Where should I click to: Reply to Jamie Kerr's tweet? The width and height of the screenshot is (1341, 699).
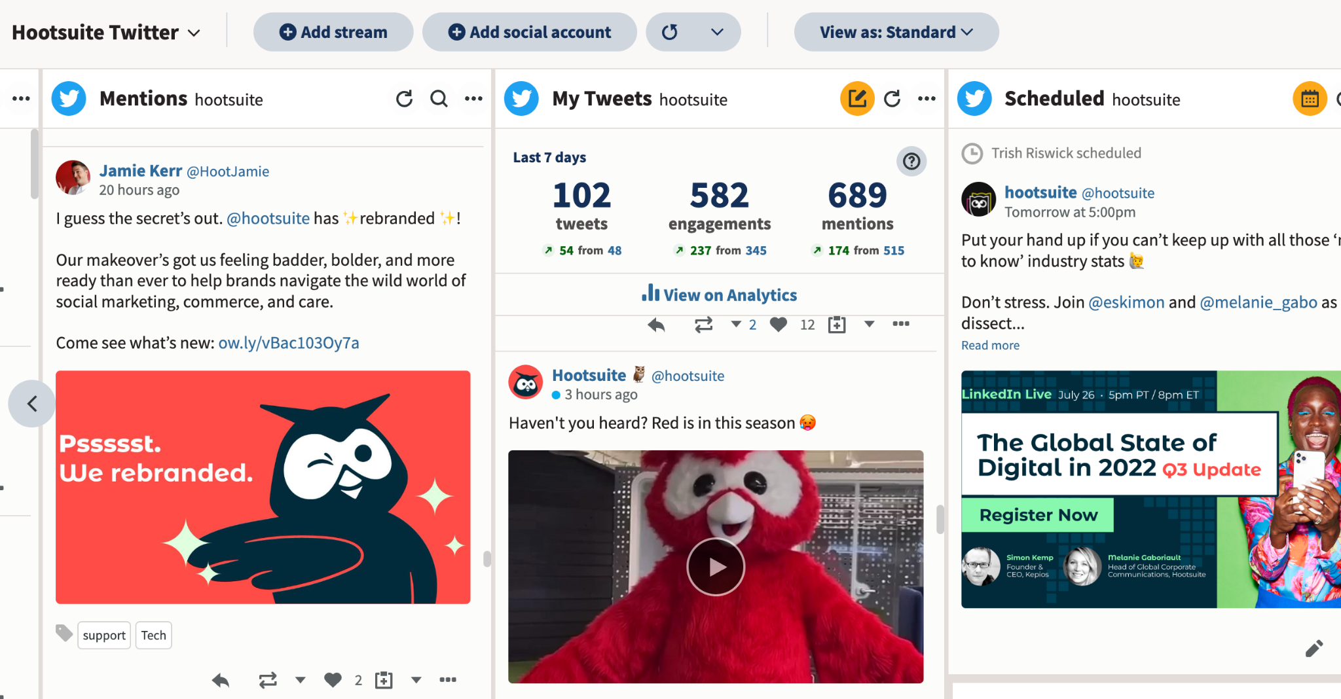pos(221,681)
